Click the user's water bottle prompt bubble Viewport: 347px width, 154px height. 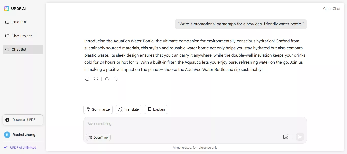pyautogui.click(x=241, y=24)
